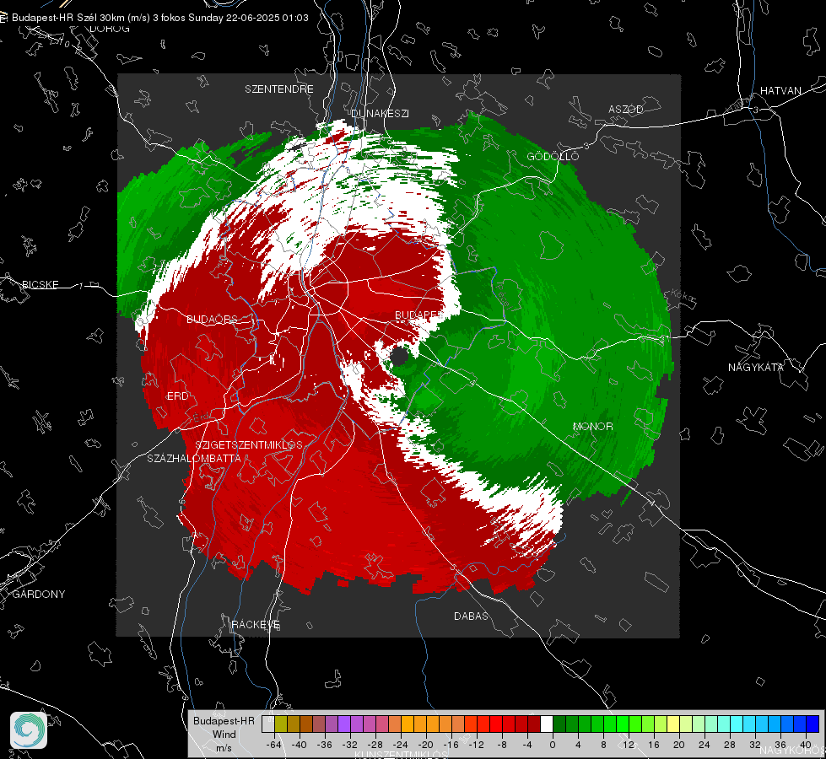Click the SZENTENDRE city label
The height and width of the screenshot is (759, 826).
click(x=279, y=89)
